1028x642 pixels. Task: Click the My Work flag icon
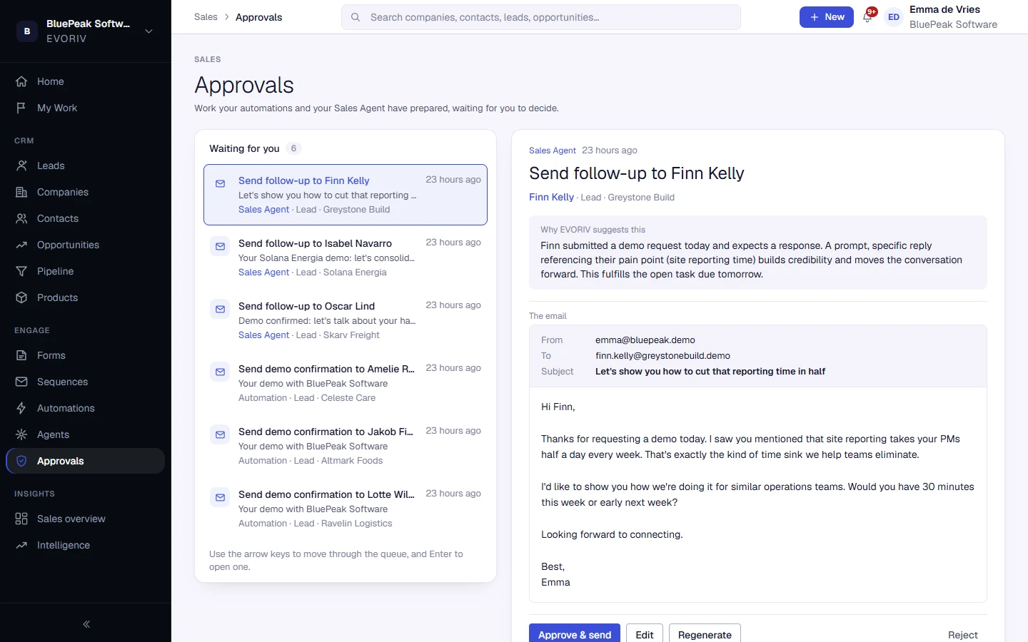coord(21,108)
